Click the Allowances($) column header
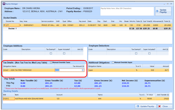The image size is (175, 110). pos(158,21)
